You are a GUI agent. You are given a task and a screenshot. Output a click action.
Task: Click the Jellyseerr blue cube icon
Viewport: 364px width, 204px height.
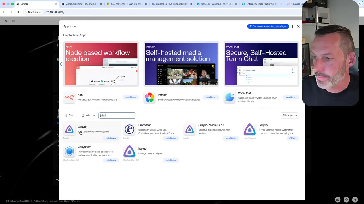point(69,151)
